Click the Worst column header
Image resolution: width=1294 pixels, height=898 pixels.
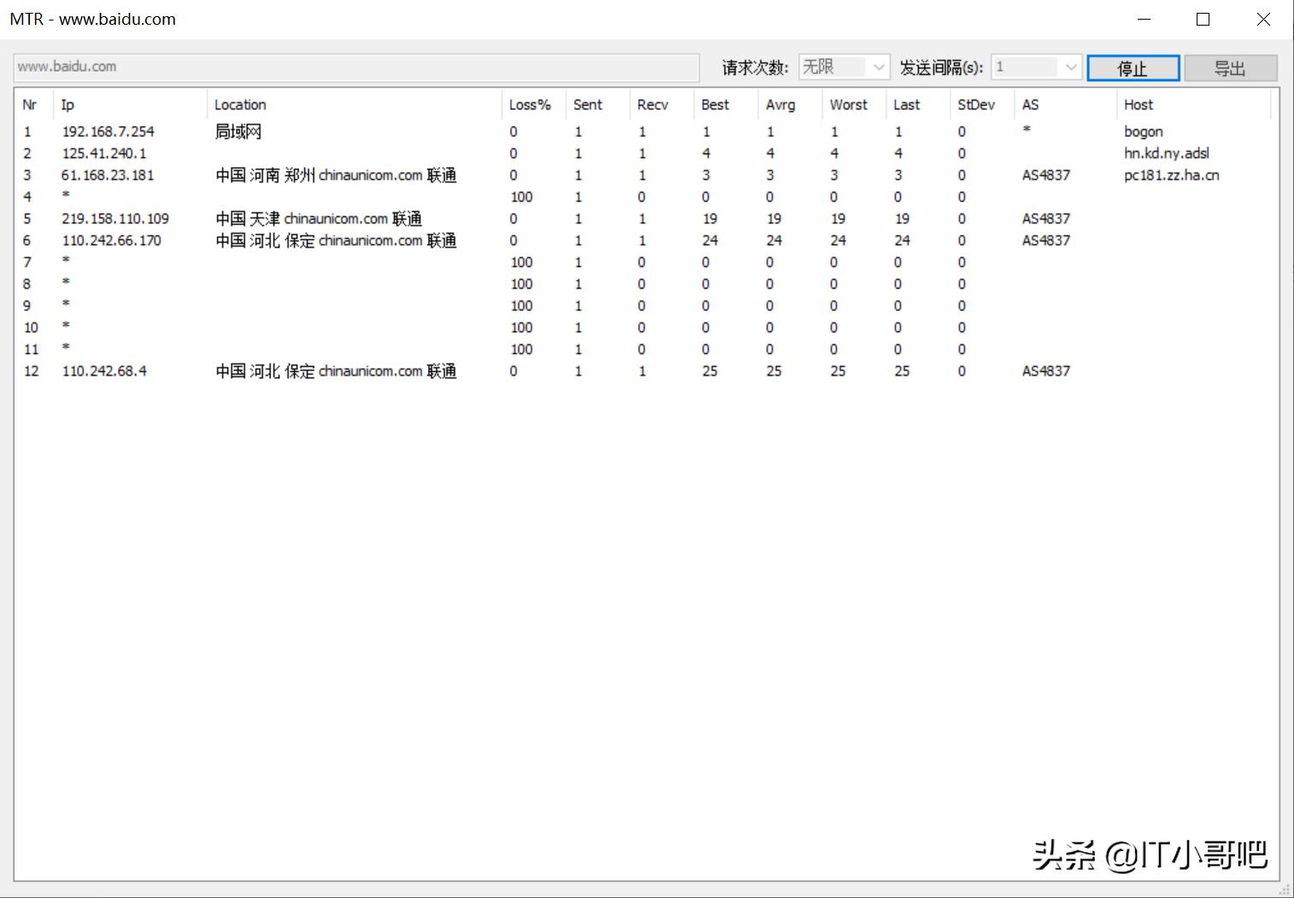point(848,104)
